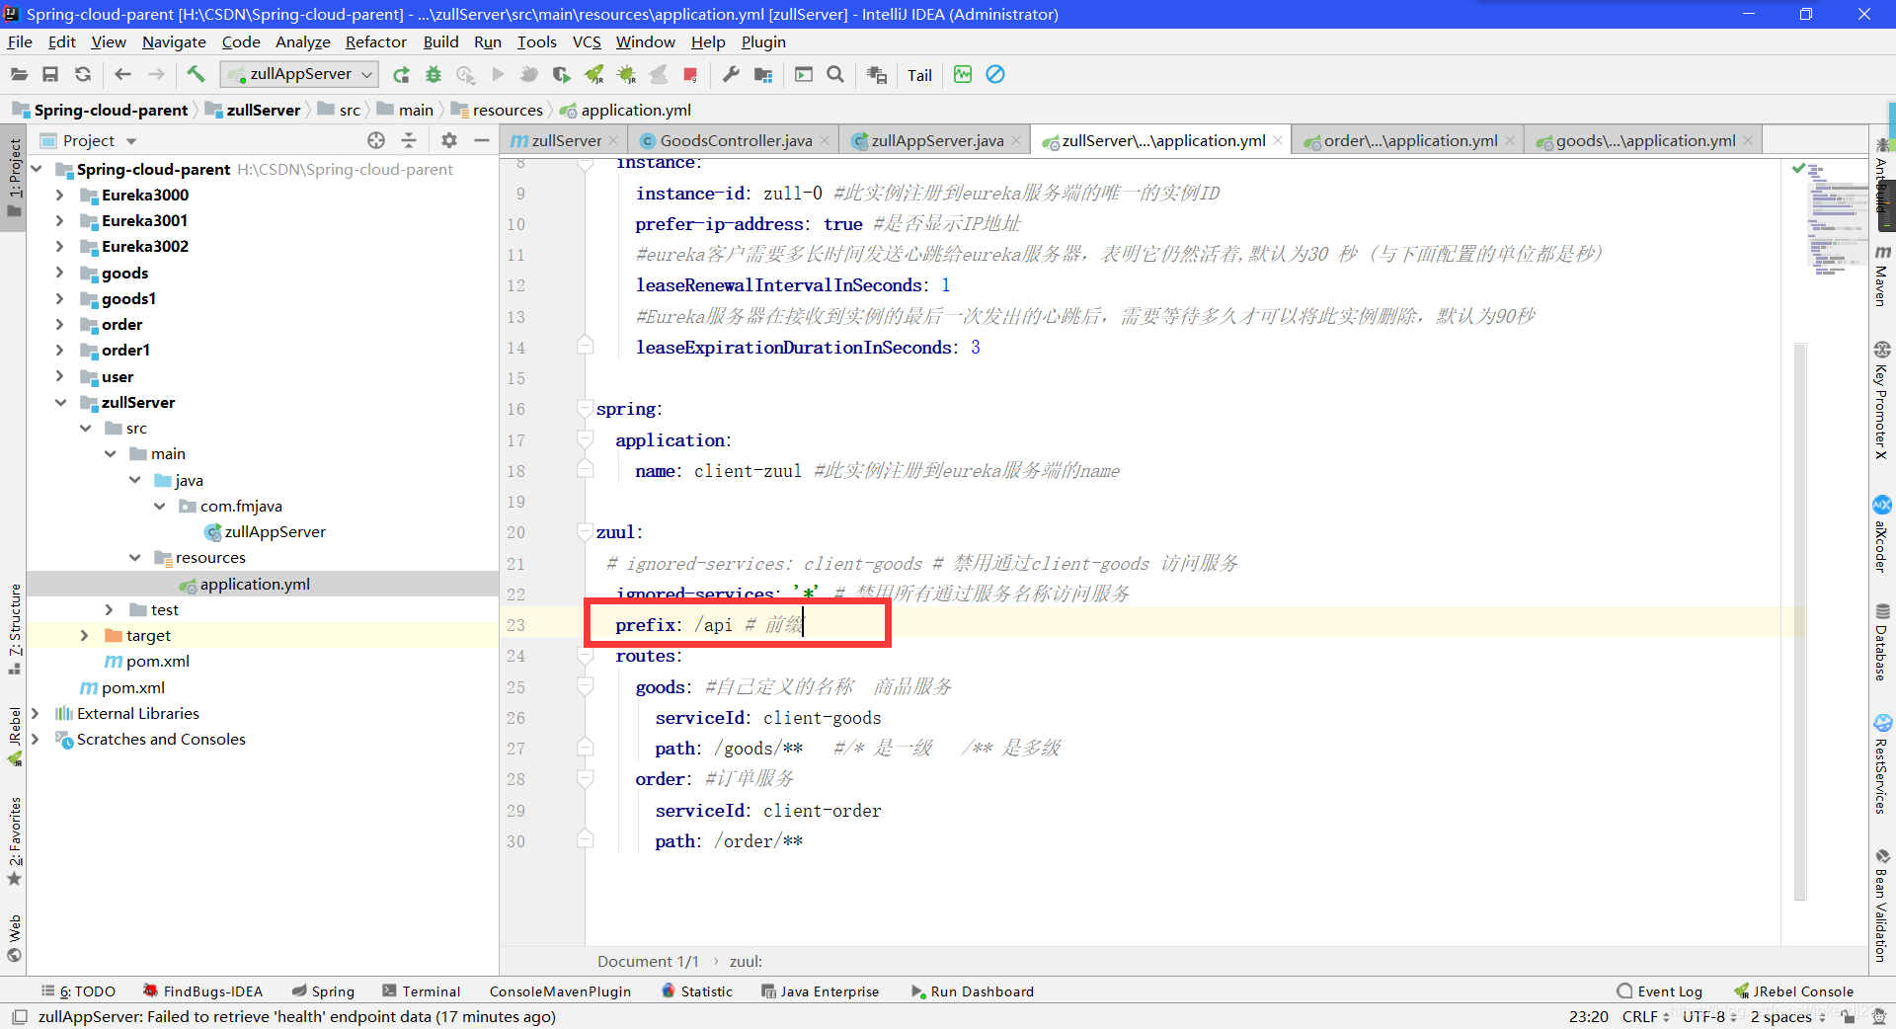This screenshot has width=1896, height=1029.
Task: Open the VCS menu
Action: [x=587, y=41]
